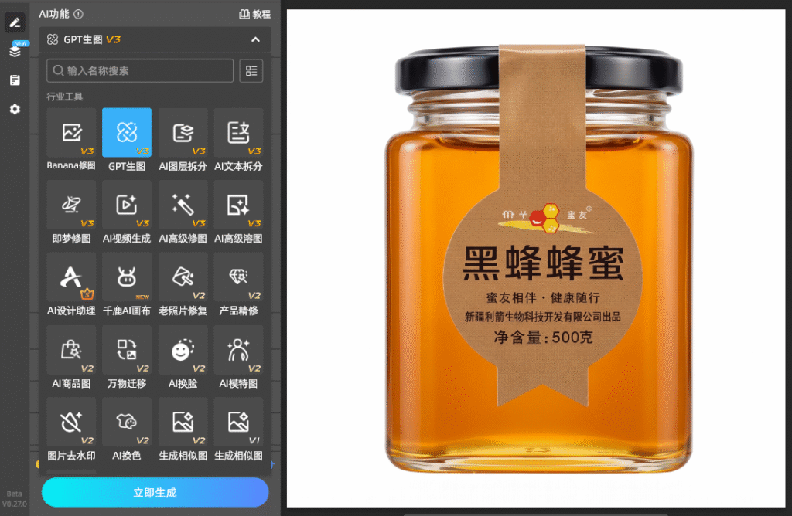Click the 行业工具 section label

65,97
